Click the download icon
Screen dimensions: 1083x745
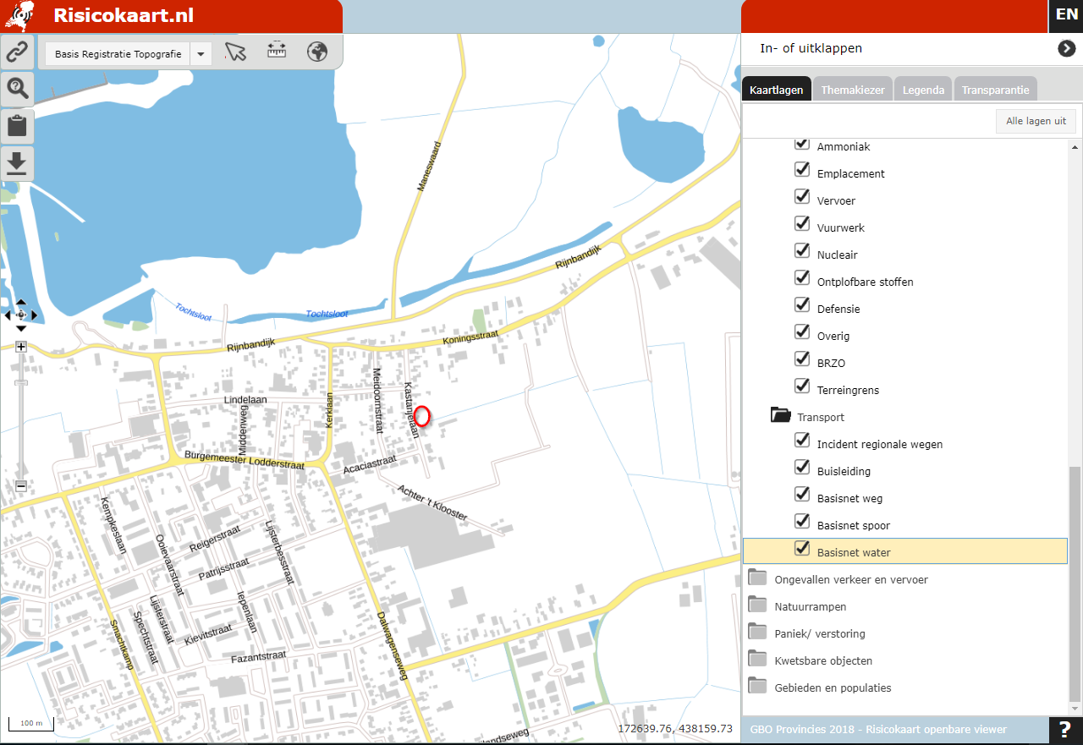(17, 163)
